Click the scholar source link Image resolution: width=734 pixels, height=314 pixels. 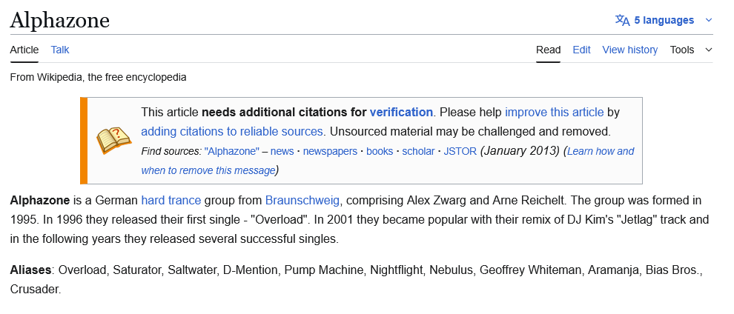[x=418, y=151]
